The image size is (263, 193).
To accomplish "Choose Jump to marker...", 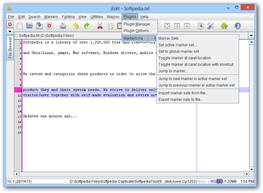I will [198, 71].
